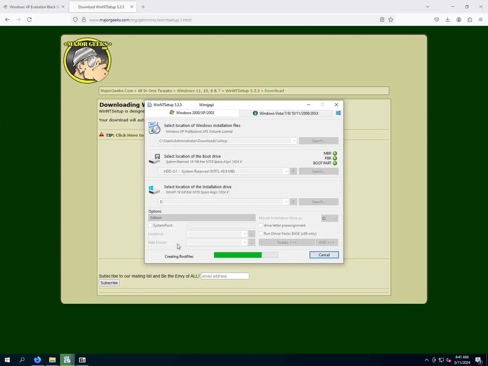Open a new Firefox tab

143,7
